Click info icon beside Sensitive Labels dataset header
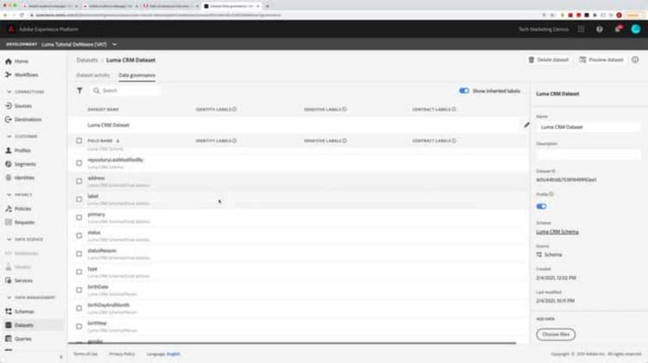This screenshot has height=363, width=648. pos(344,110)
